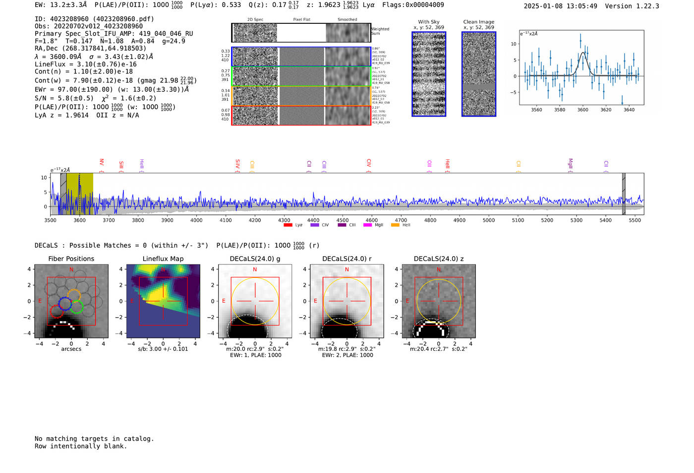Select the red CIV line marker
Image resolution: width=694 pixels, height=473 pixels.
[368, 166]
